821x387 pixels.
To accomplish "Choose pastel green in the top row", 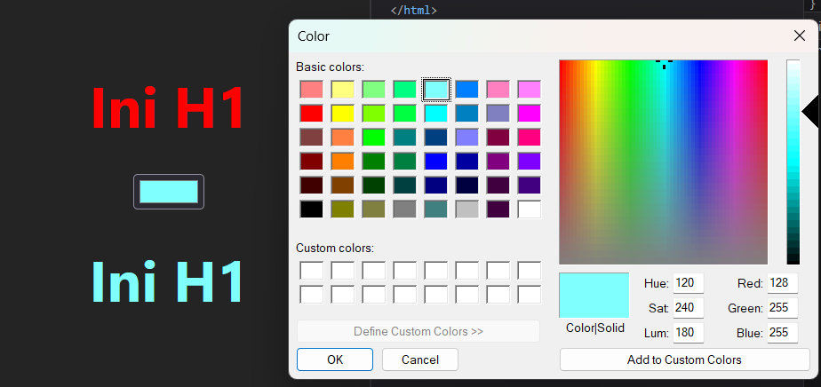I will 374,90.
